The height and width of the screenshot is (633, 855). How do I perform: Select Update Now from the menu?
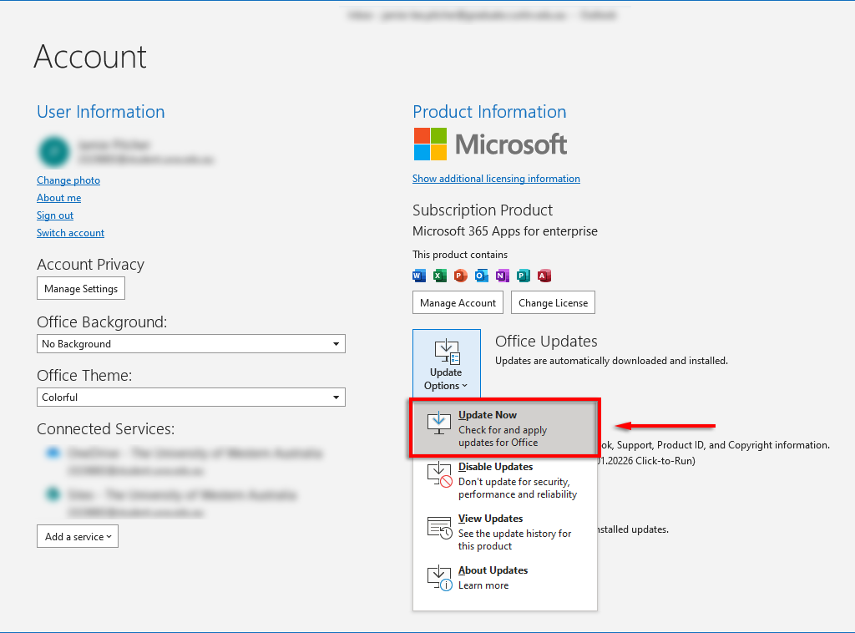(504, 428)
